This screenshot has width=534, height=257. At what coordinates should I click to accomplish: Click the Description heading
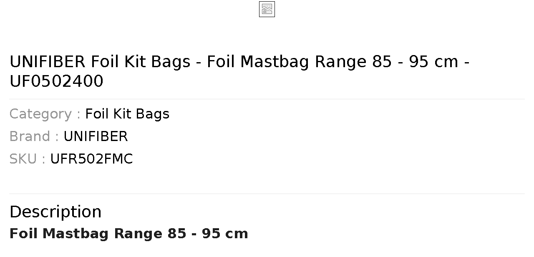click(x=55, y=212)
